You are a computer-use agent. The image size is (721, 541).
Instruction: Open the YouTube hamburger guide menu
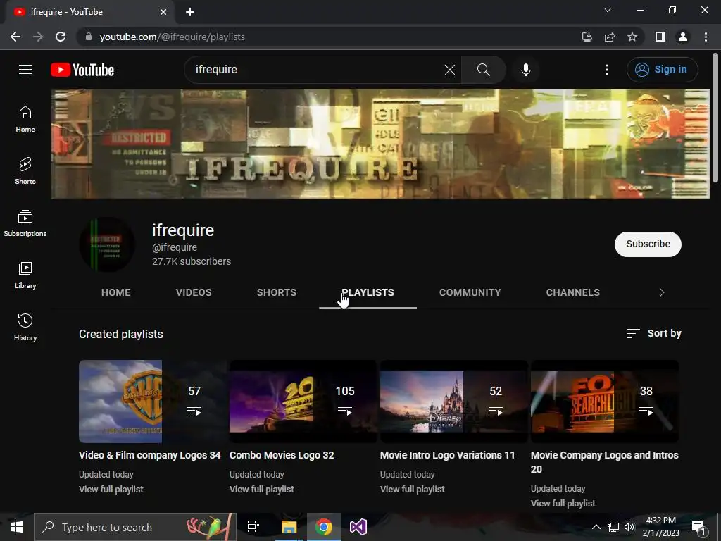tap(25, 70)
